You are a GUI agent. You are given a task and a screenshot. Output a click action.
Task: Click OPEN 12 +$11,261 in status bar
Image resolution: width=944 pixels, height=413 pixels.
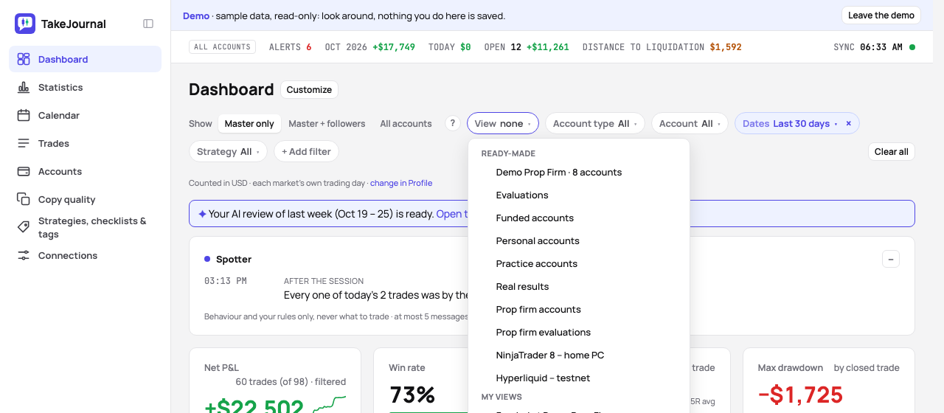click(527, 47)
